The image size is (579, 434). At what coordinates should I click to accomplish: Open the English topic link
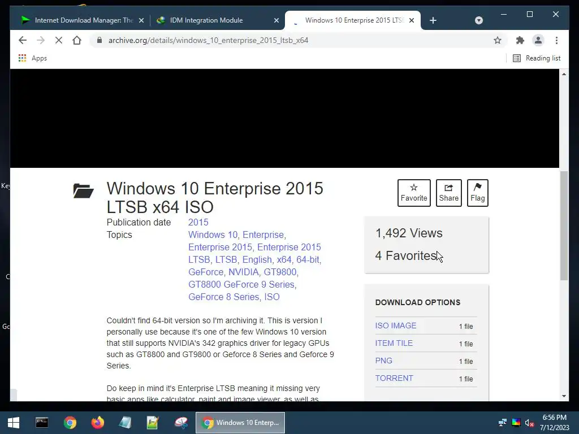(257, 259)
